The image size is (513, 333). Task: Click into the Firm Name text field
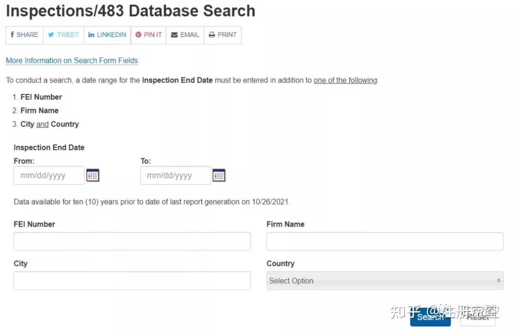[x=384, y=241]
